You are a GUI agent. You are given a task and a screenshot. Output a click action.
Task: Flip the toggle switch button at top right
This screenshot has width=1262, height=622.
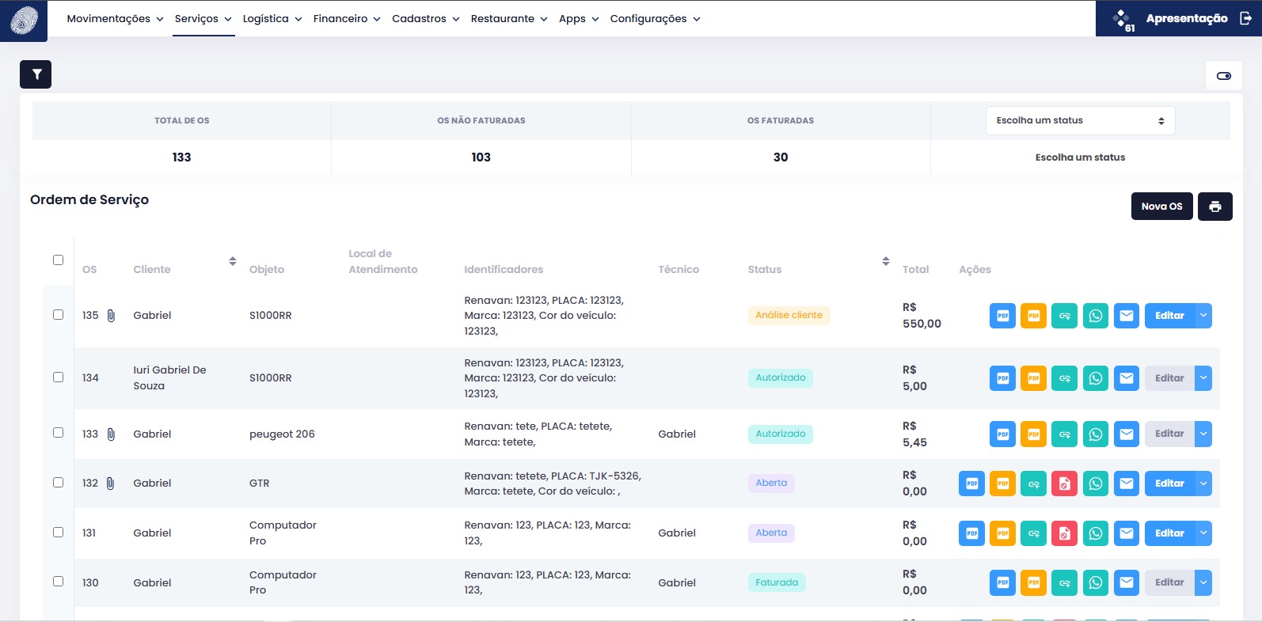click(1224, 76)
